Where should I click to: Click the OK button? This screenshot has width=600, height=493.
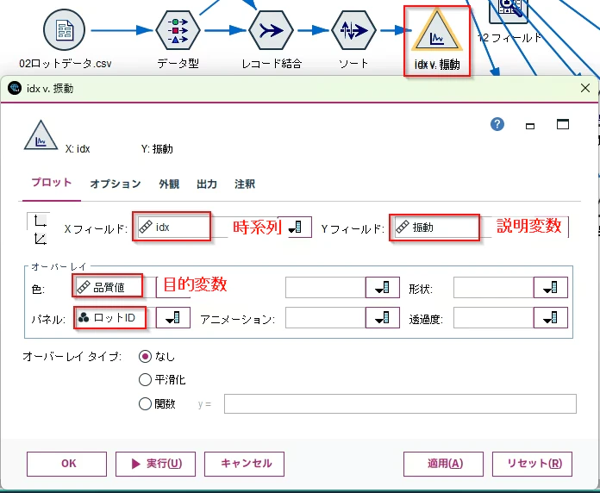tap(66, 464)
